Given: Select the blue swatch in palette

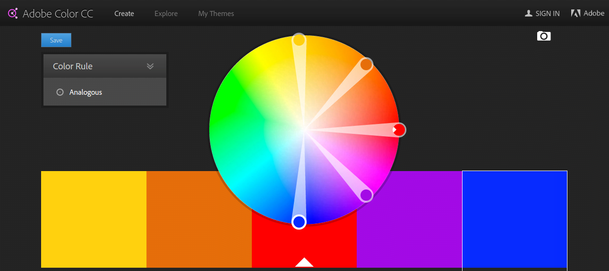Looking at the screenshot, I should point(515,219).
